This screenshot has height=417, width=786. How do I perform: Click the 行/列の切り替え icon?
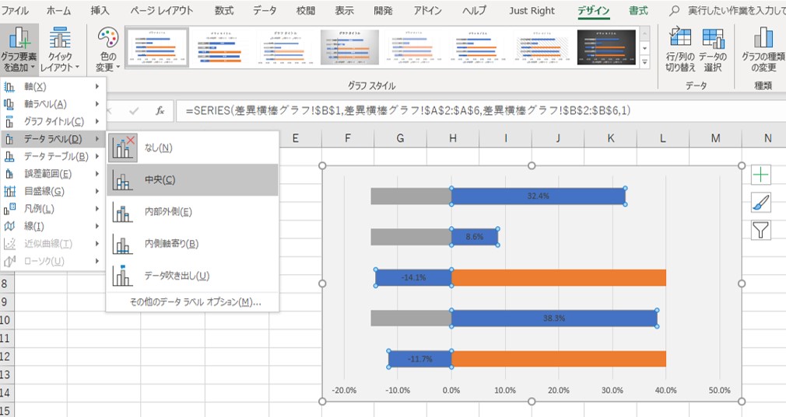[679, 38]
